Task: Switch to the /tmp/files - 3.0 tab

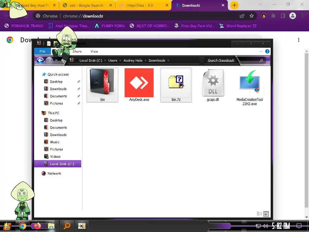Action: (x=139, y=5)
